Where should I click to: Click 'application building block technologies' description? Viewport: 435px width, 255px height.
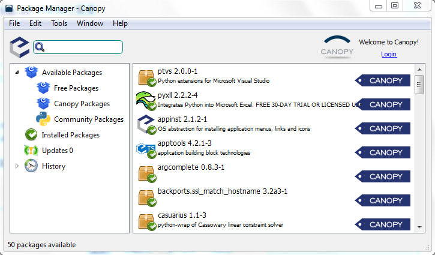[x=204, y=152]
